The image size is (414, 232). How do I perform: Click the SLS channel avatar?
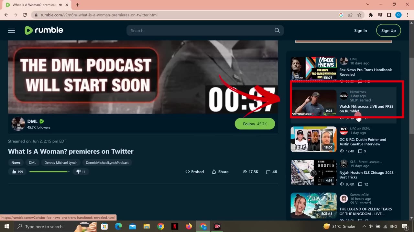pyautogui.click(x=344, y=164)
